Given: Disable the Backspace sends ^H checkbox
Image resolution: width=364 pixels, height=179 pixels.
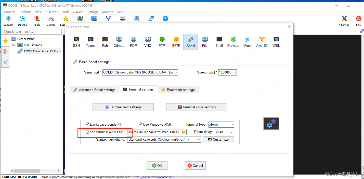Looking at the screenshot, I should click(87, 124).
